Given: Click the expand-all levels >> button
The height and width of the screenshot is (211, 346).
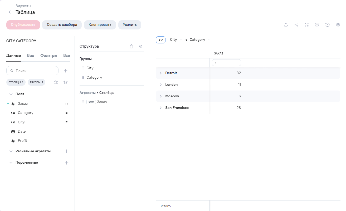Looking at the screenshot, I should [161, 40].
